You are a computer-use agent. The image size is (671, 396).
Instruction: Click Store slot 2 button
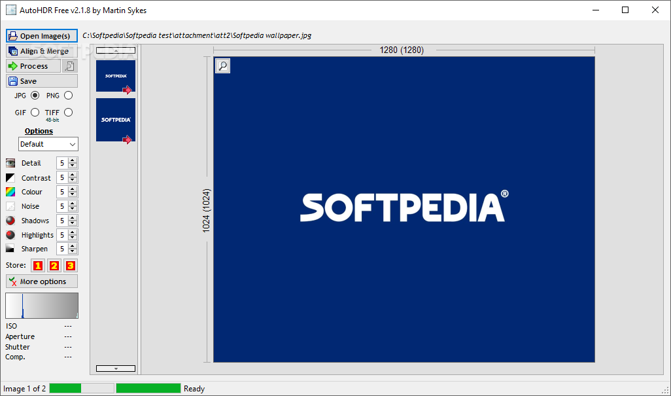(x=54, y=266)
